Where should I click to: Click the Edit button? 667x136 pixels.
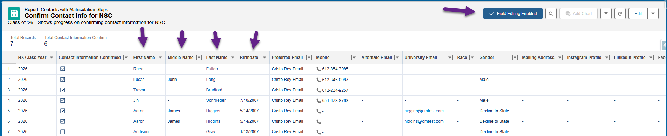click(x=638, y=14)
